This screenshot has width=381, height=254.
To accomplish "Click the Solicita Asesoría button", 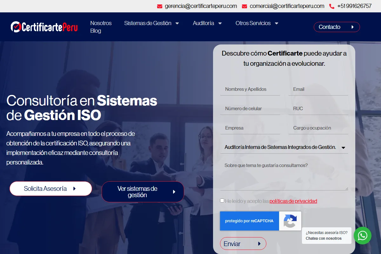I will [51, 189].
